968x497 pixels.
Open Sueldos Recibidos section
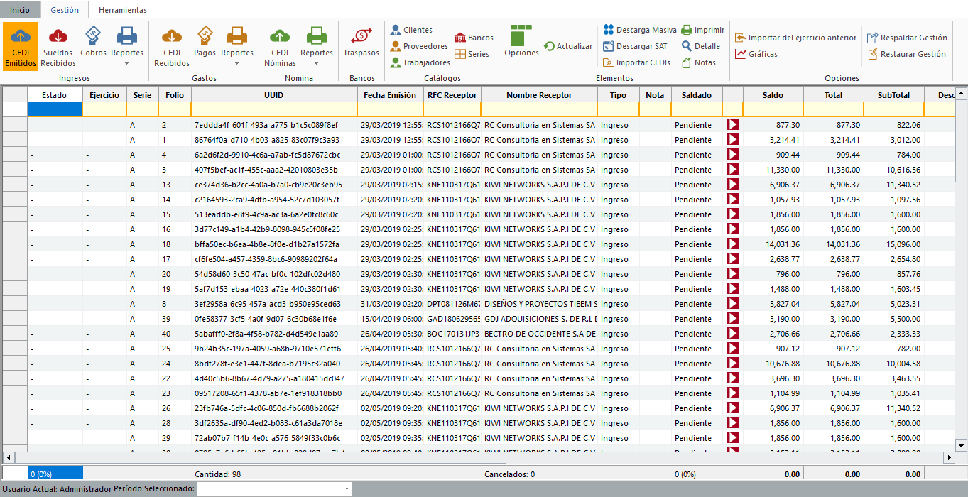click(58, 46)
